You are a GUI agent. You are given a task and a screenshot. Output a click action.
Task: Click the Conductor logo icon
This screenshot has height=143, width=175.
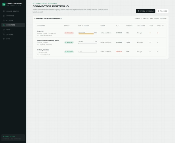point(4,4)
